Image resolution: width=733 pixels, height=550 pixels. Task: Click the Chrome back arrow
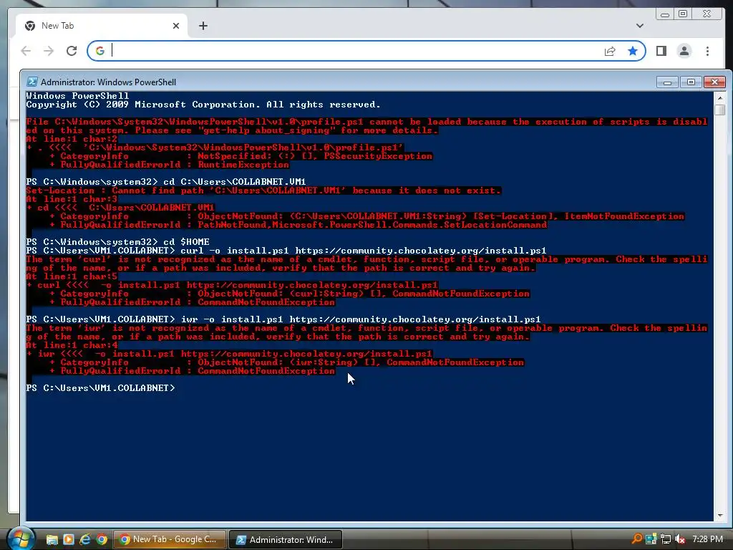pyautogui.click(x=26, y=51)
